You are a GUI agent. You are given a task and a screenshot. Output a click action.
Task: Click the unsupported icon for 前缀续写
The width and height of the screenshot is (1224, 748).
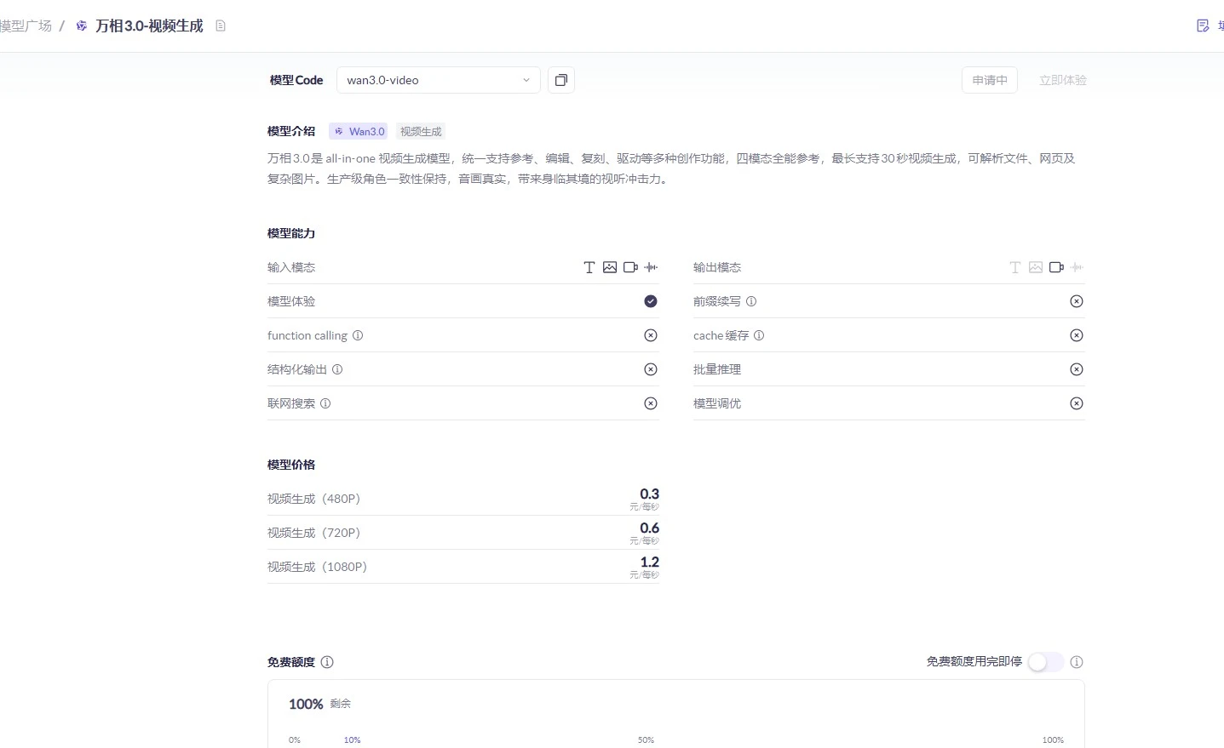pyautogui.click(x=1077, y=301)
